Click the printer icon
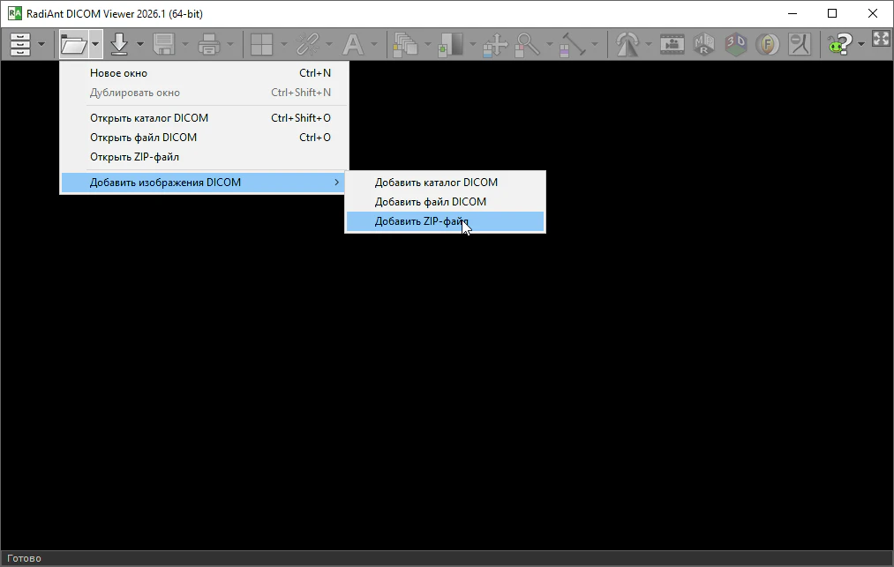This screenshot has width=894, height=567. tap(208, 44)
